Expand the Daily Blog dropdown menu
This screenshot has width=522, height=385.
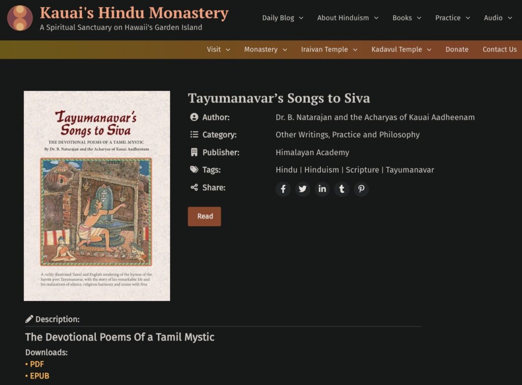(282, 18)
